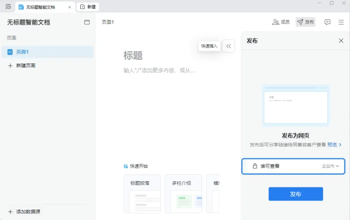This screenshot has height=220, width=350.
Task: Open the 成员 members panel
Action: click(281, 22)
